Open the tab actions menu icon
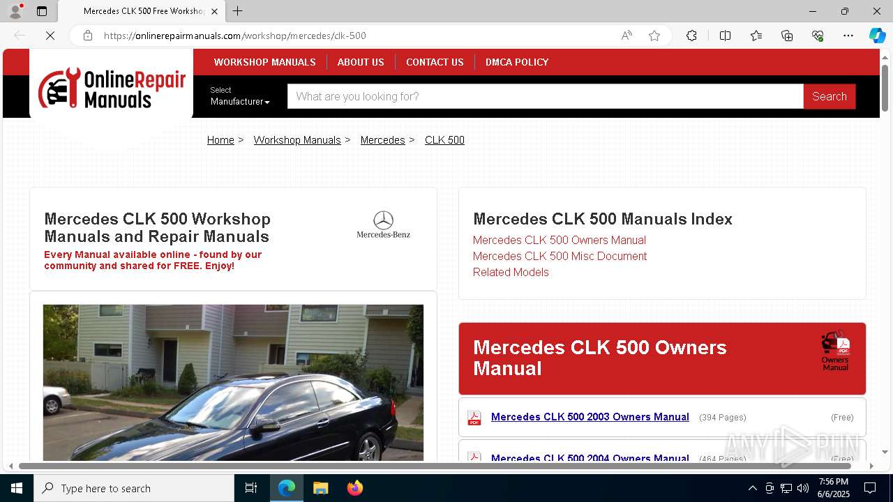 coord(42,11)
